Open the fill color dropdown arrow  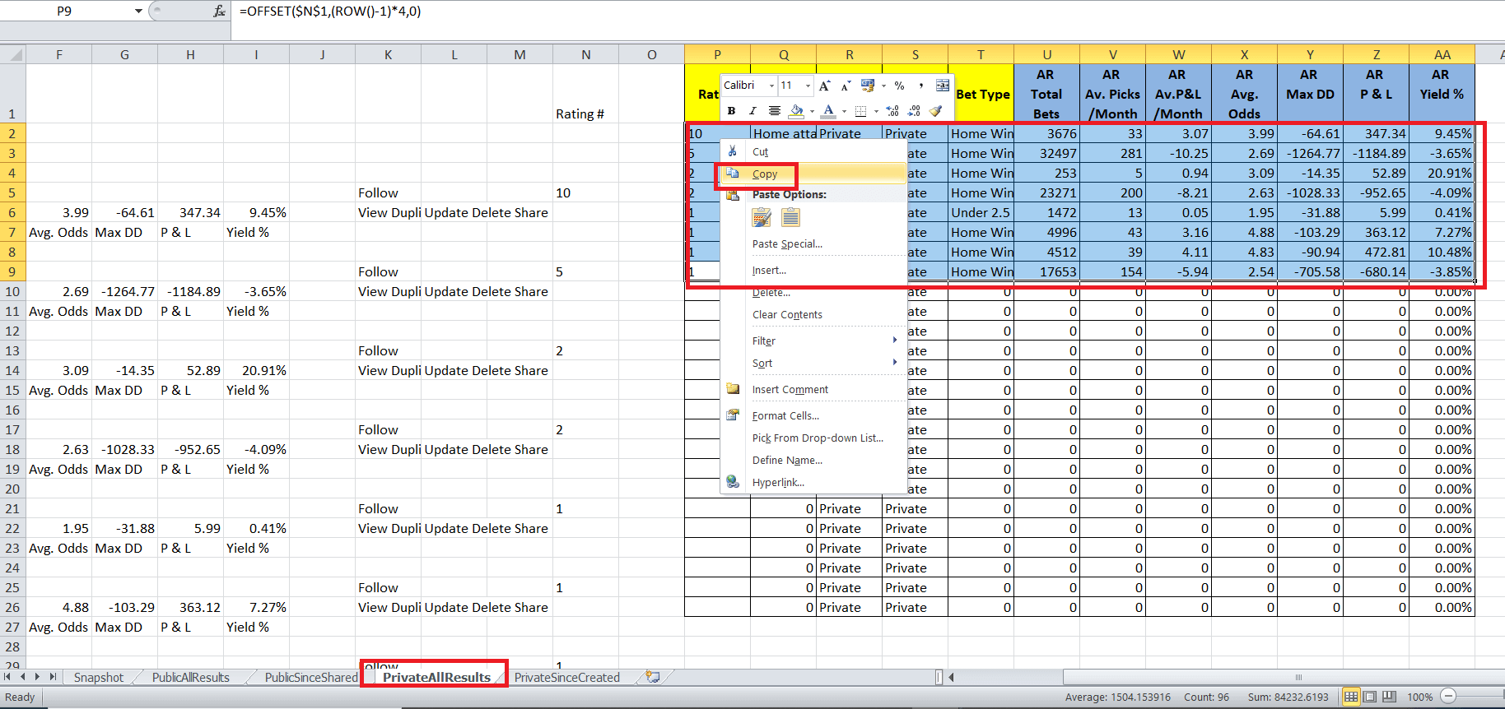point(812,110)
